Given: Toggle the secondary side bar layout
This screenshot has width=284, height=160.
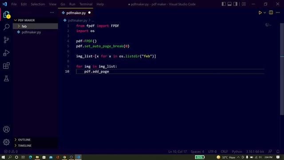Looking at the screenshot, I should [235, 4].
